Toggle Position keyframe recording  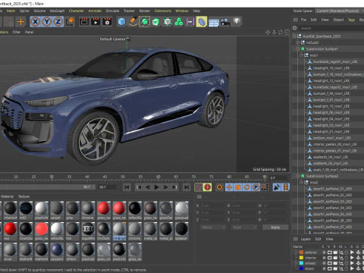[229, 187]
